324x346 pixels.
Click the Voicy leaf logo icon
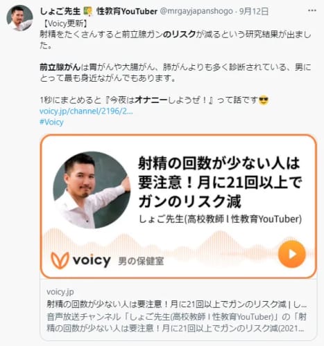tap(60, 260)
